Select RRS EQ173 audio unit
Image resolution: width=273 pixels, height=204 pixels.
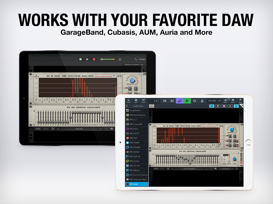(137, 133)
